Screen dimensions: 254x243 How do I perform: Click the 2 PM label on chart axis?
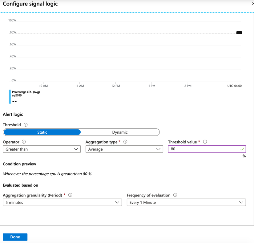click(x=188, y=86)
